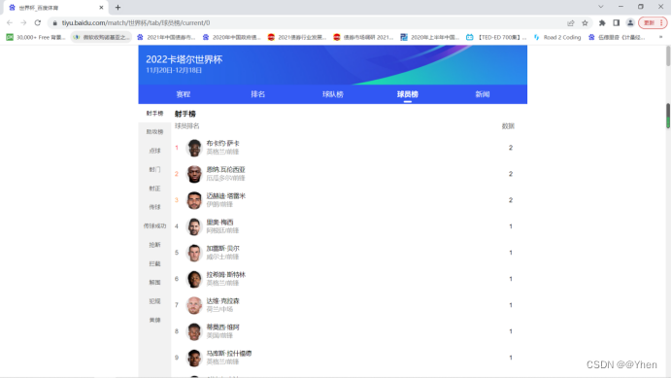Reload the page with the refresh icon
The width and height of the screenshot is (672, 378).
[38, 22]
